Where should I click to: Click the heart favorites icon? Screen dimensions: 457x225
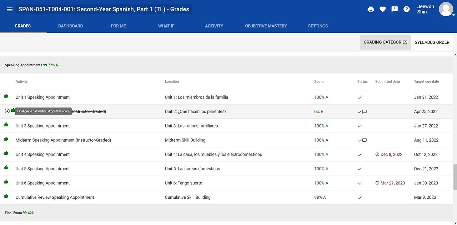pyautogui.click(x=383, y=9)
